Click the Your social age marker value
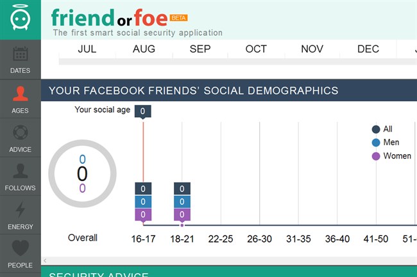 (x=143, y=111)
